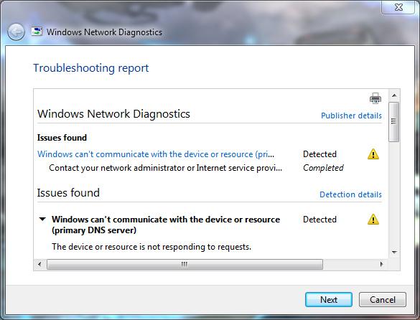Open the blue 'Windows can't communicate' issue link
420x320 pixels.
pos(156,154)
